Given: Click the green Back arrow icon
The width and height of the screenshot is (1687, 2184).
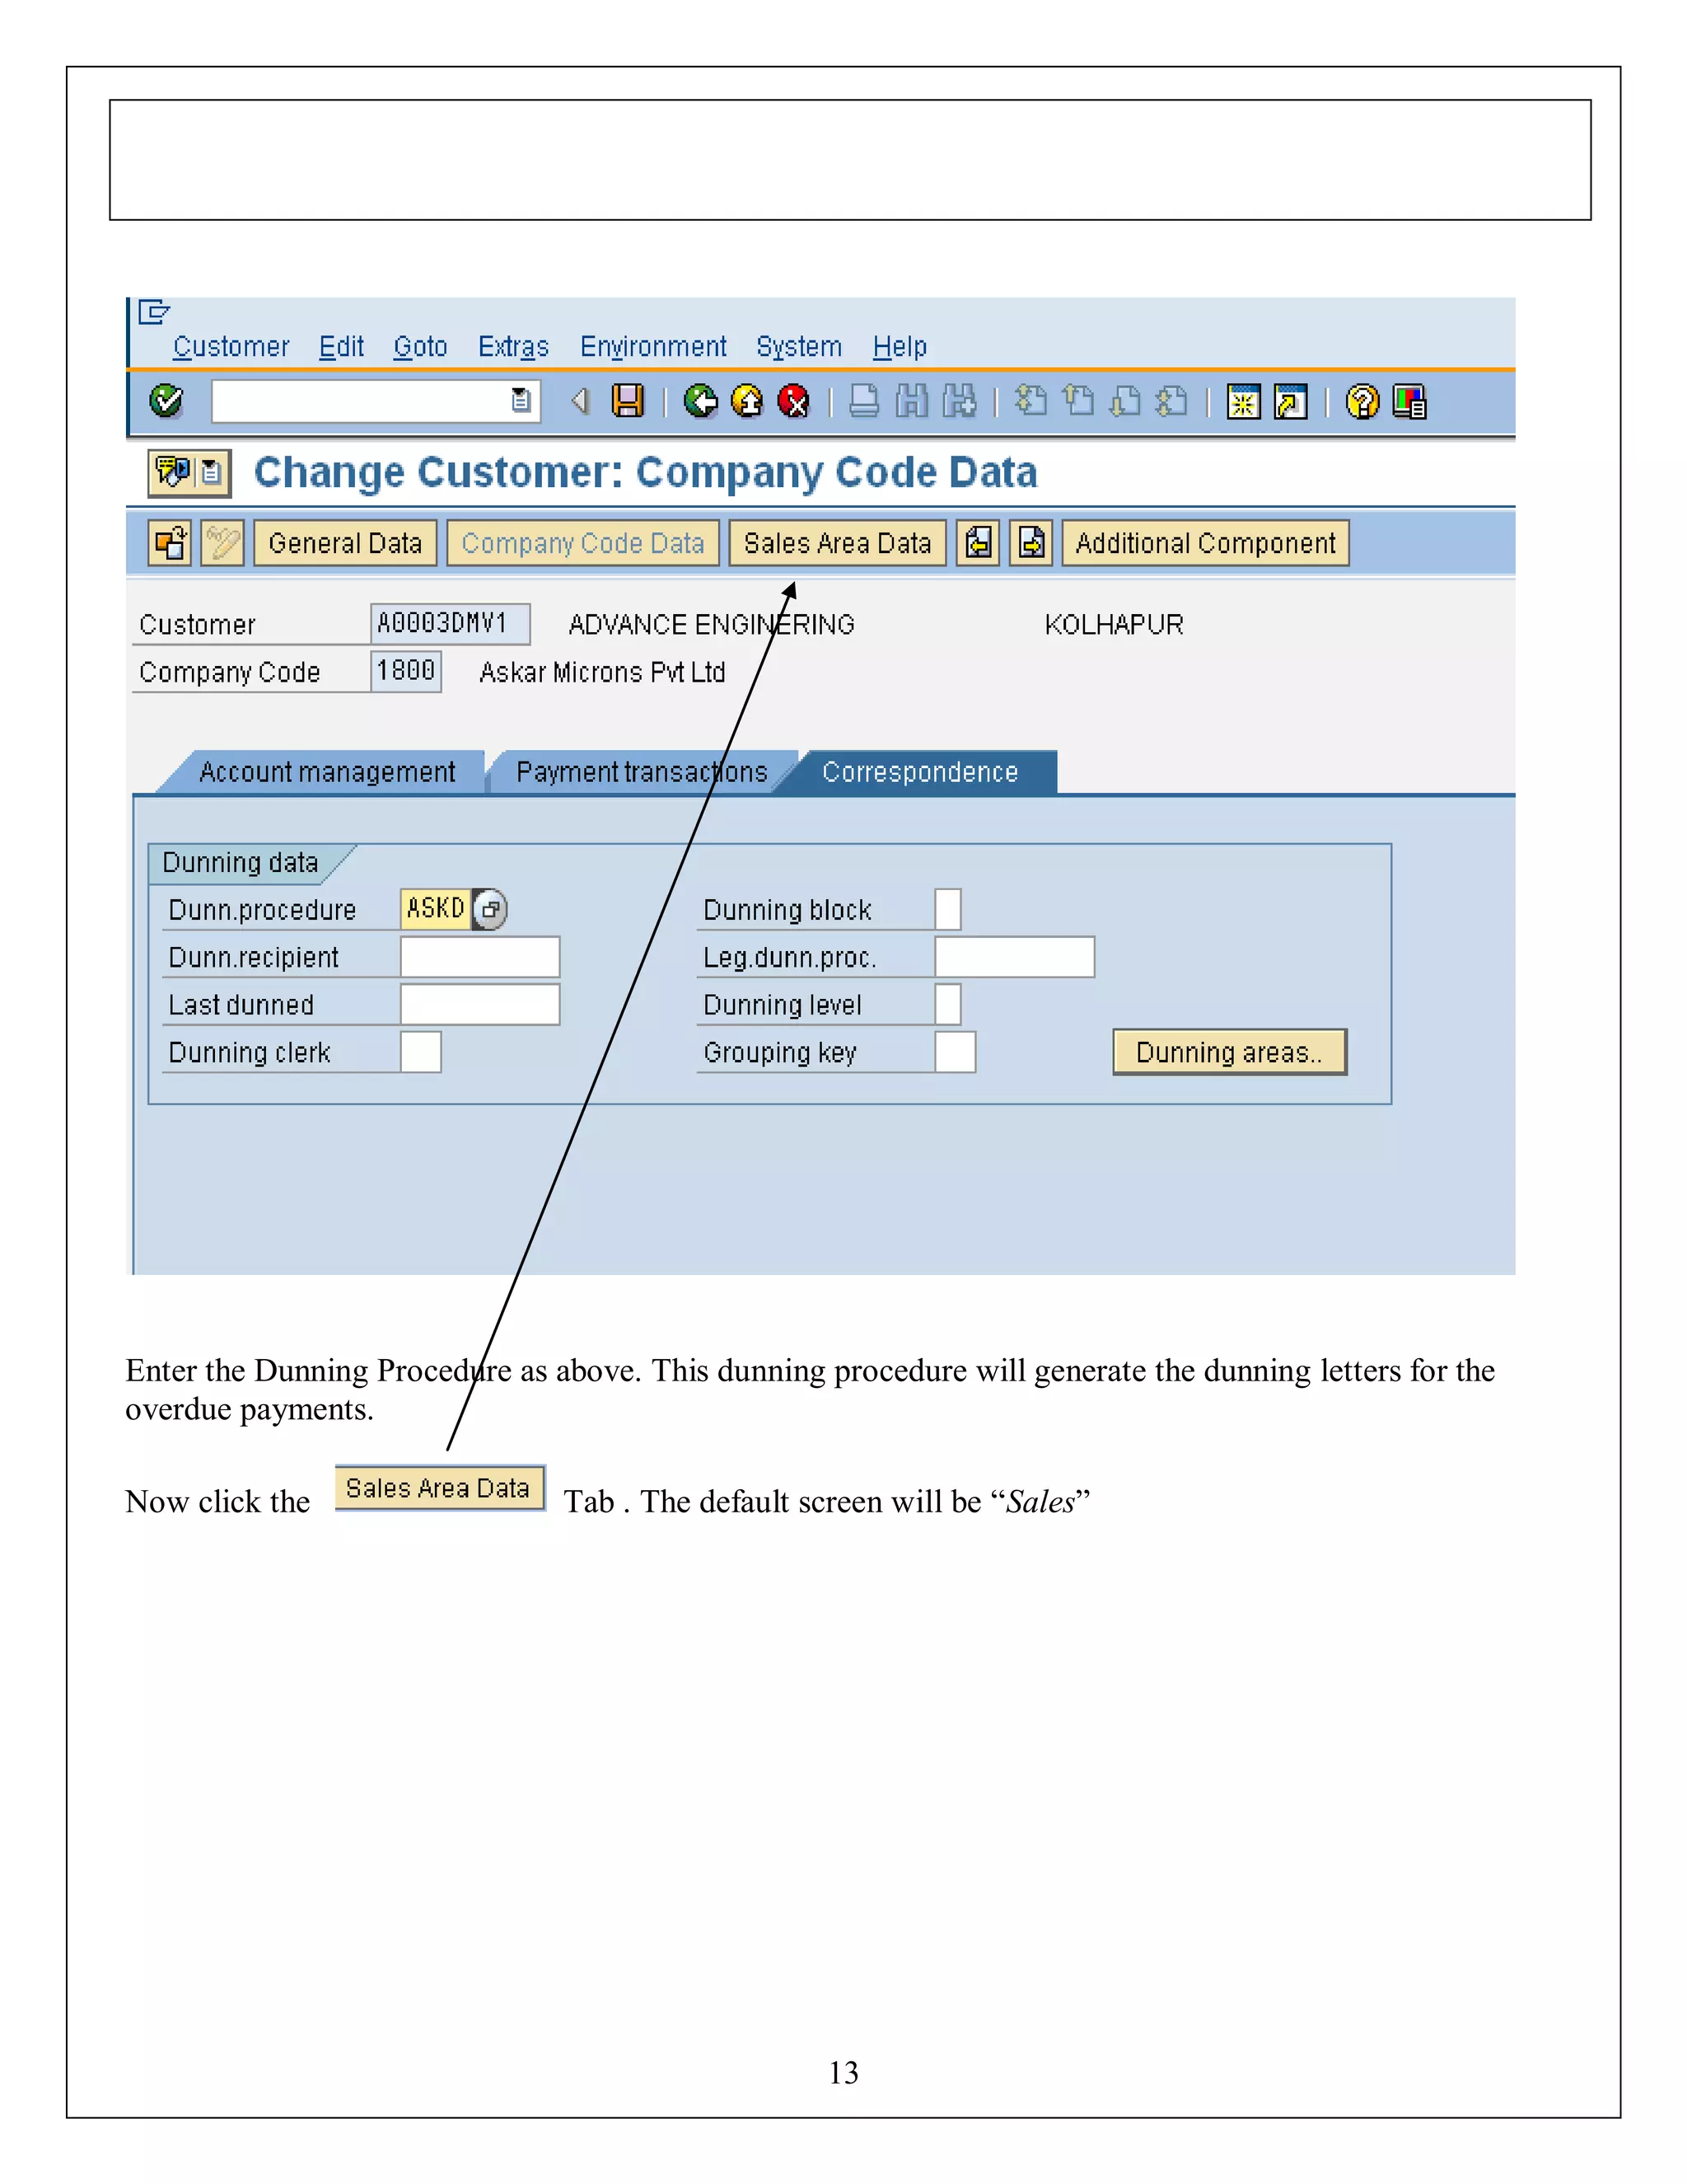Looking at the screenshot, I should [x=701, y=401].
